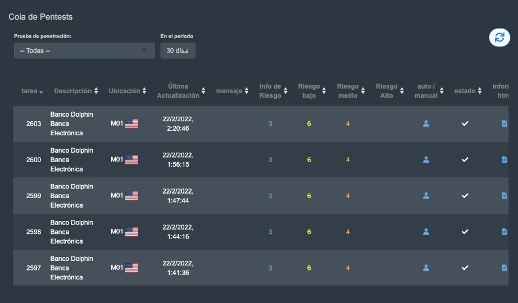Select task number 2603
Screen dimensions: 518x303
coord(34,124)
